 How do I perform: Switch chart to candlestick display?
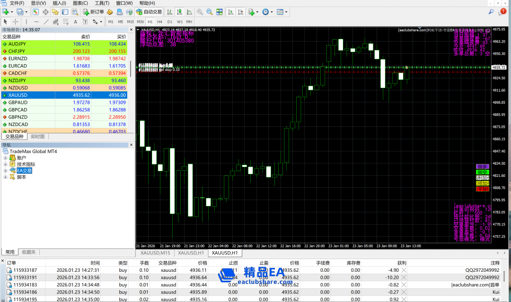pos(179,12)
